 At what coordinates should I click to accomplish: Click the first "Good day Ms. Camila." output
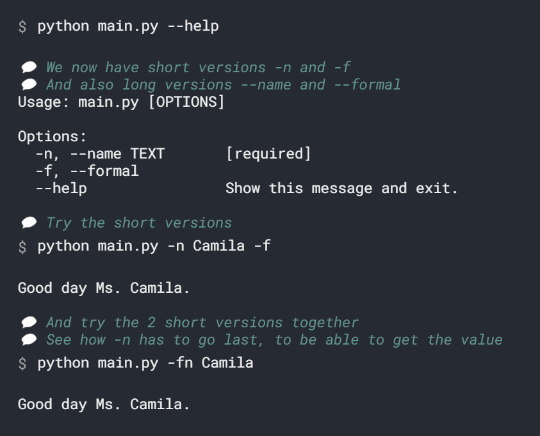[104, 288]
